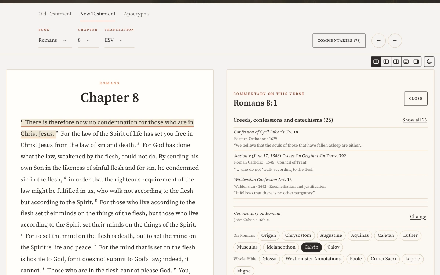The image size is (440, 275).
Task: Select the Critici Sacri chip
Action: click(x=384, y=259)
